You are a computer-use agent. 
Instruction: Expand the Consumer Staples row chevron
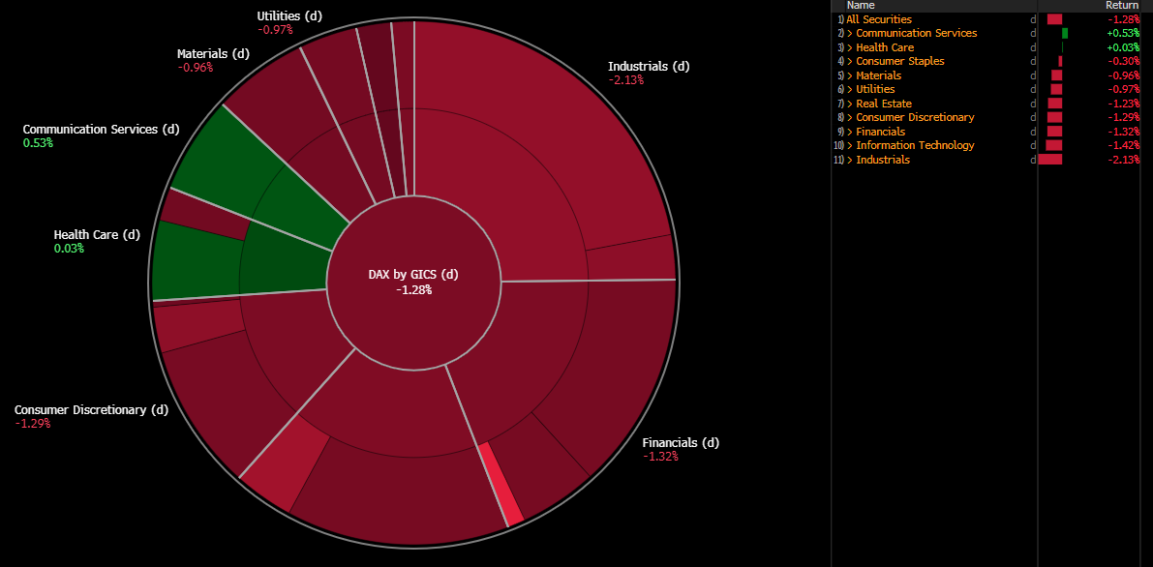tap(850, 61)
